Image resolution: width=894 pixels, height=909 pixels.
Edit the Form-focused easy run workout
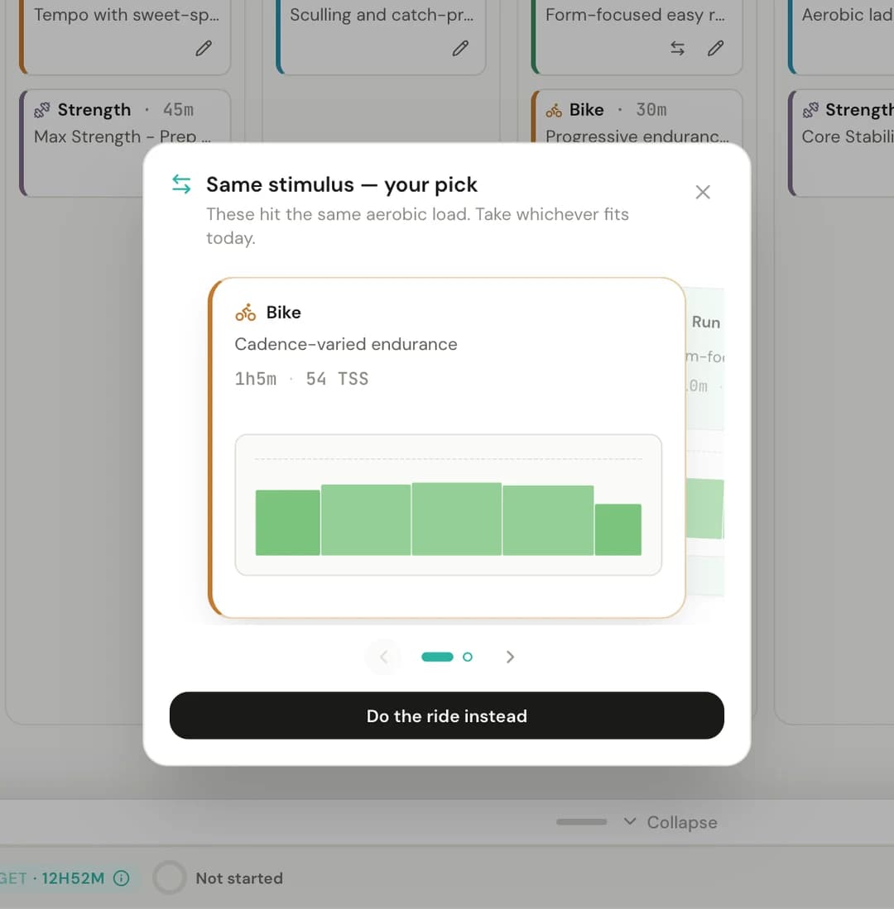pyautogui.click(x=716, y=48)
